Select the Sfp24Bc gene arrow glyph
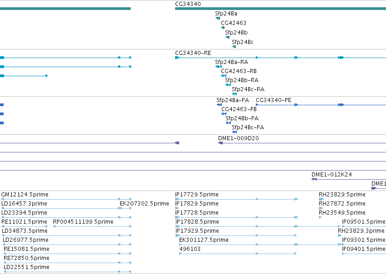The image size is (386, 274). click(x=234, y=47)
